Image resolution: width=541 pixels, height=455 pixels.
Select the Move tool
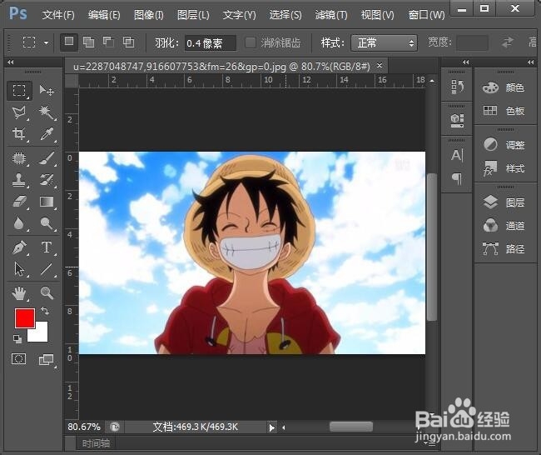coord(47,91)
